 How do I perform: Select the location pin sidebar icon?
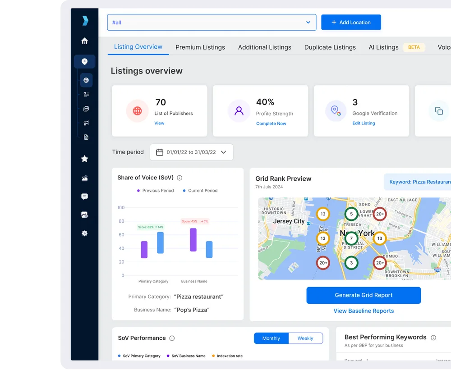click(x=85, y=62)
